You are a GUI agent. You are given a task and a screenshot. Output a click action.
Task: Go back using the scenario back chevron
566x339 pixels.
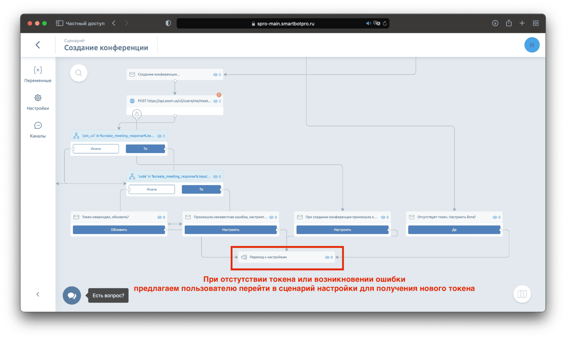coord(38,45)
